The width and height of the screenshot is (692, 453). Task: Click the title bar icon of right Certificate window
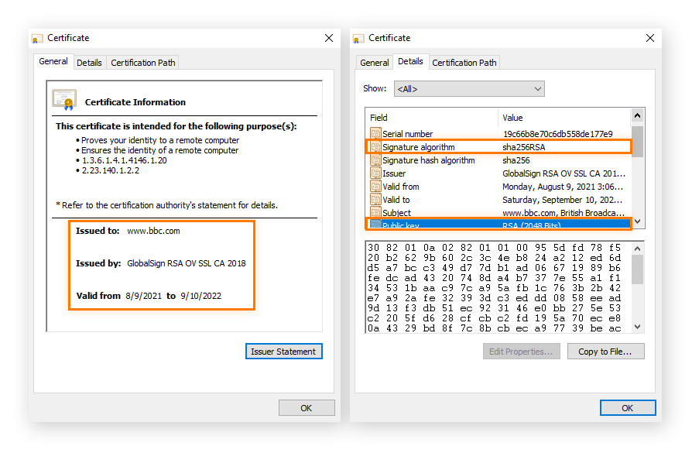click(x=358, y=39)
